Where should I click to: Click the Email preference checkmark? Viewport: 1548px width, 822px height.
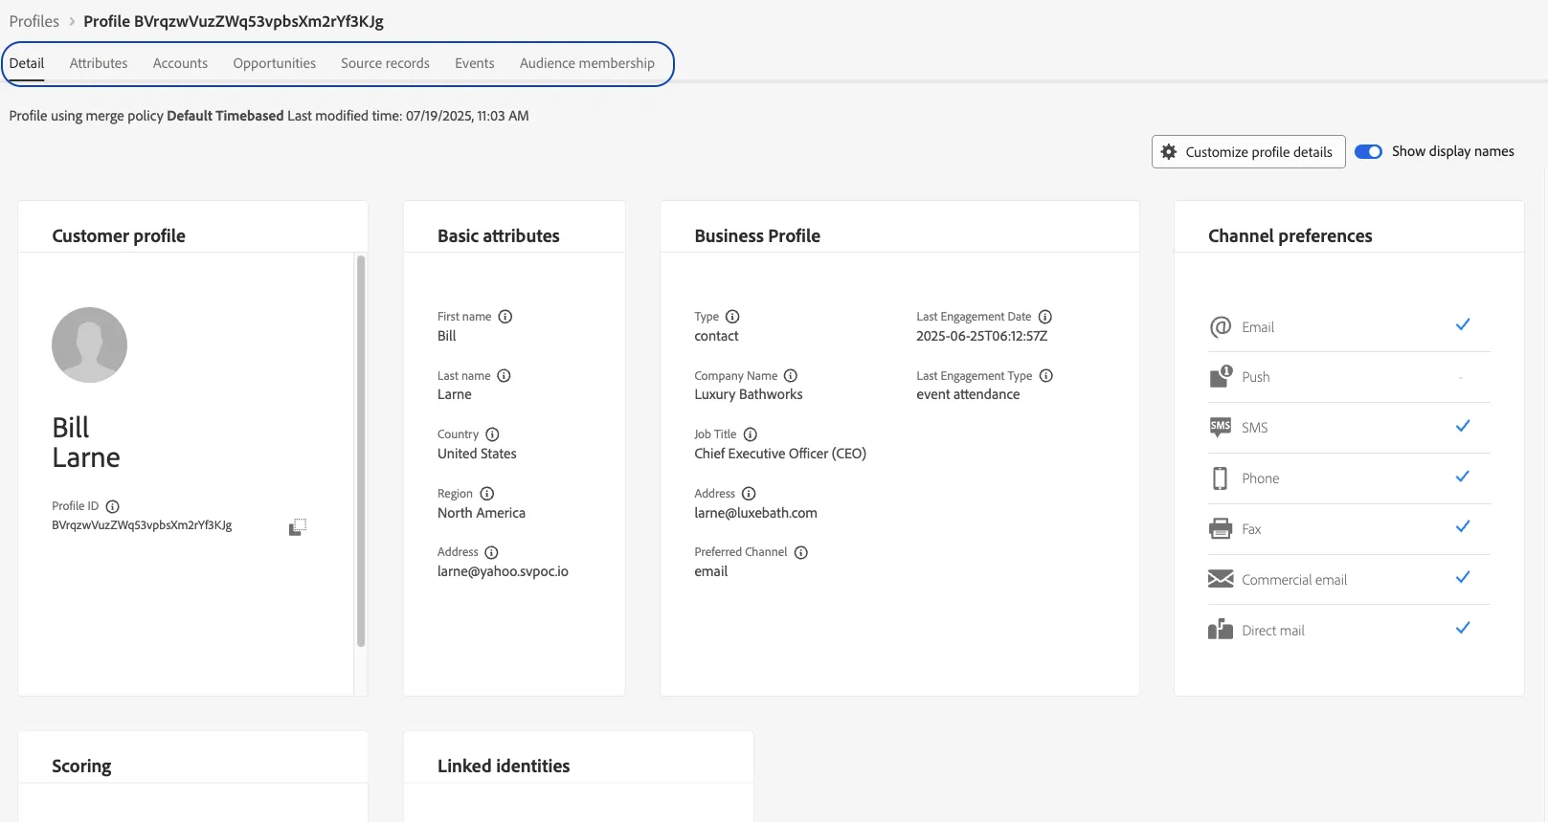point(1463,325)
